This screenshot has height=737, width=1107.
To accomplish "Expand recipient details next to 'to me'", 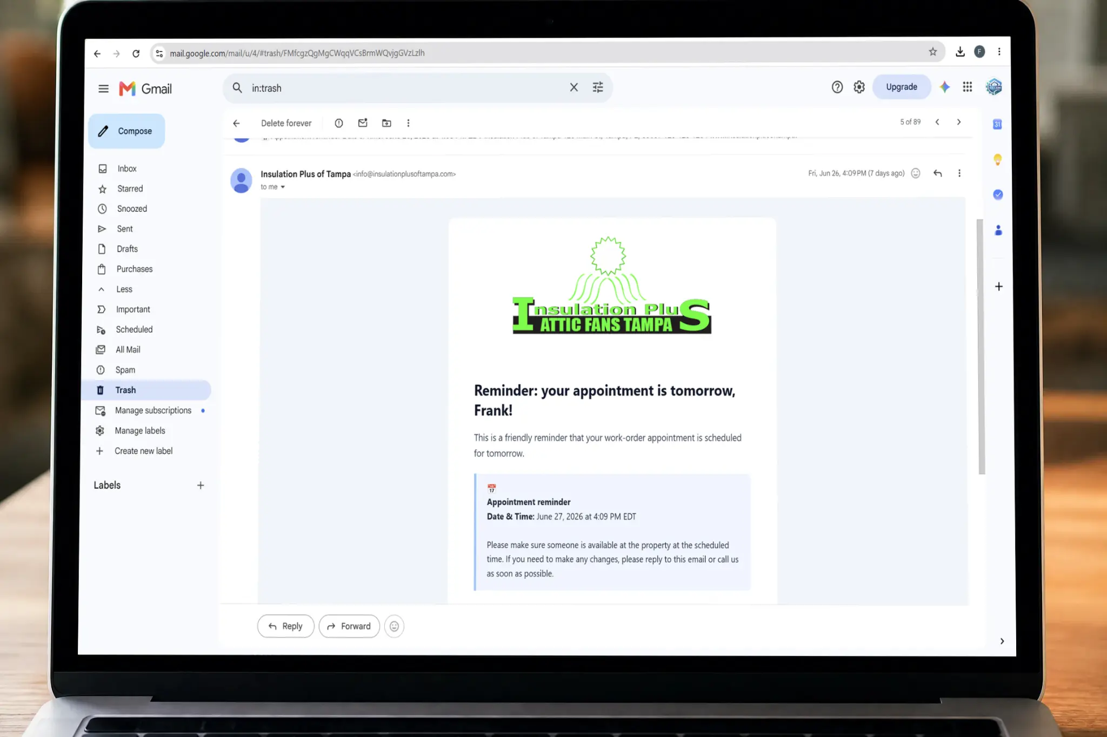I will pyautogui.click(x=283, y=187).
